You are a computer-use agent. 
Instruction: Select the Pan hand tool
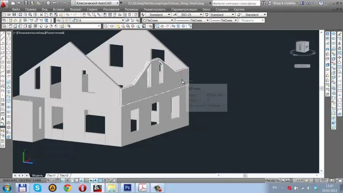(x=84, y=15)
